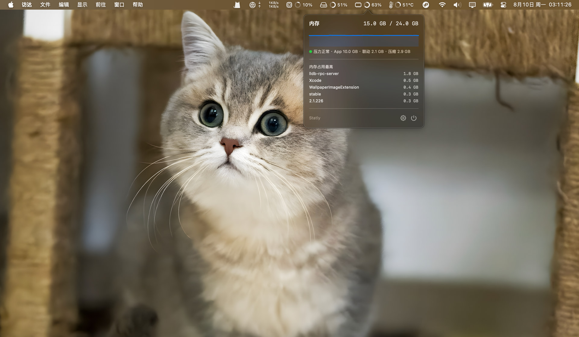
Task: Select the Xcode process row
Action: (x=364, y=81)
